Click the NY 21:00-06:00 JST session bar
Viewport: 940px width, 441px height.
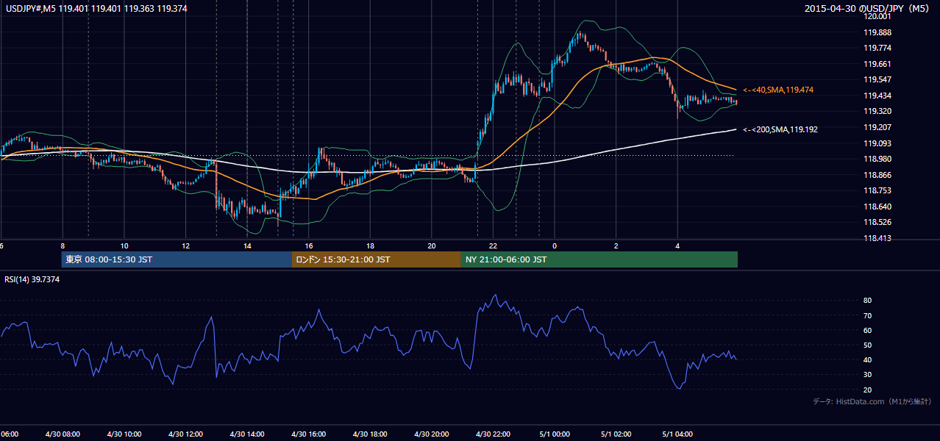(599, 259)
